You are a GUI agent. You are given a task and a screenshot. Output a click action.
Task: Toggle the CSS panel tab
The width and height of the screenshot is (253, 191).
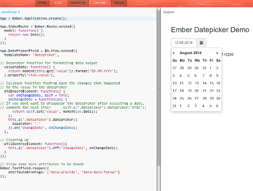click(x=58, y=3)
